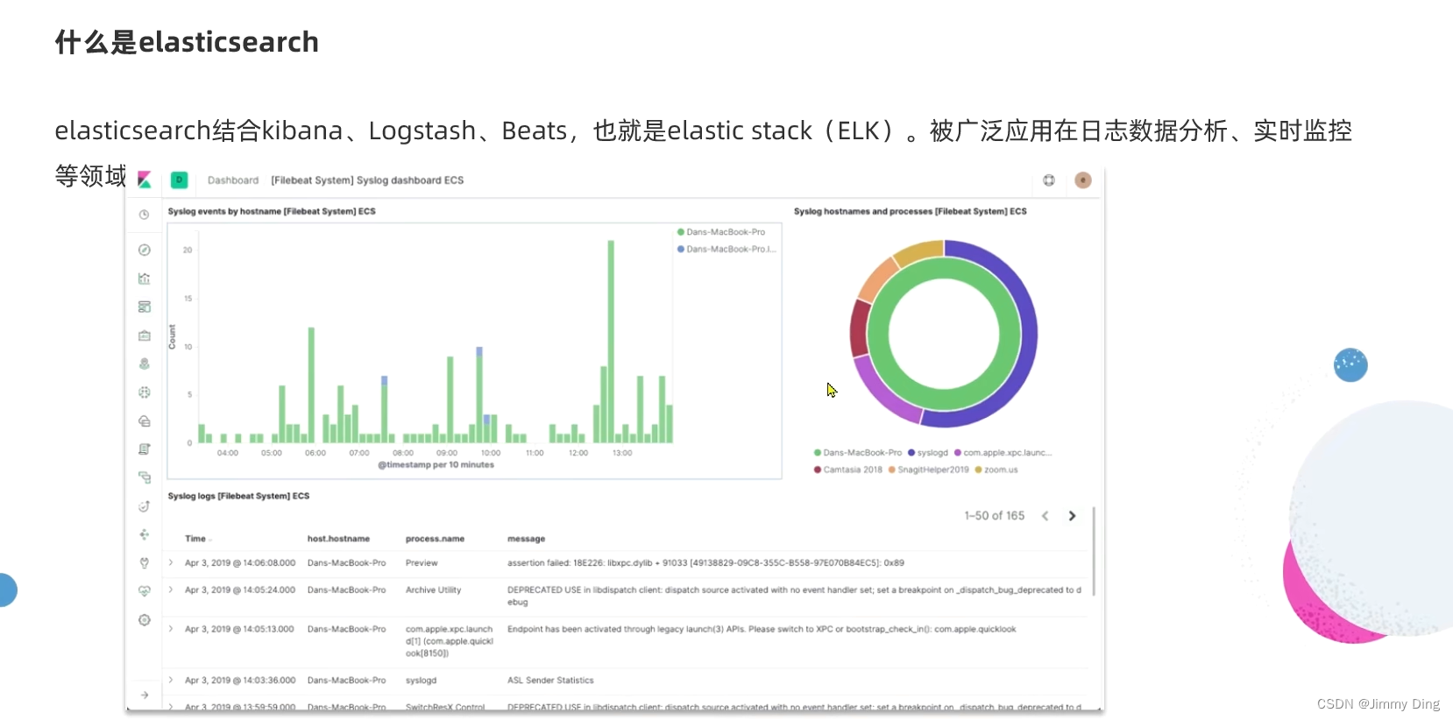Click the syslogd purple legend dot
Viewport: 1453px width, 720px height.
pyautogui.click(x=911, y=453)
